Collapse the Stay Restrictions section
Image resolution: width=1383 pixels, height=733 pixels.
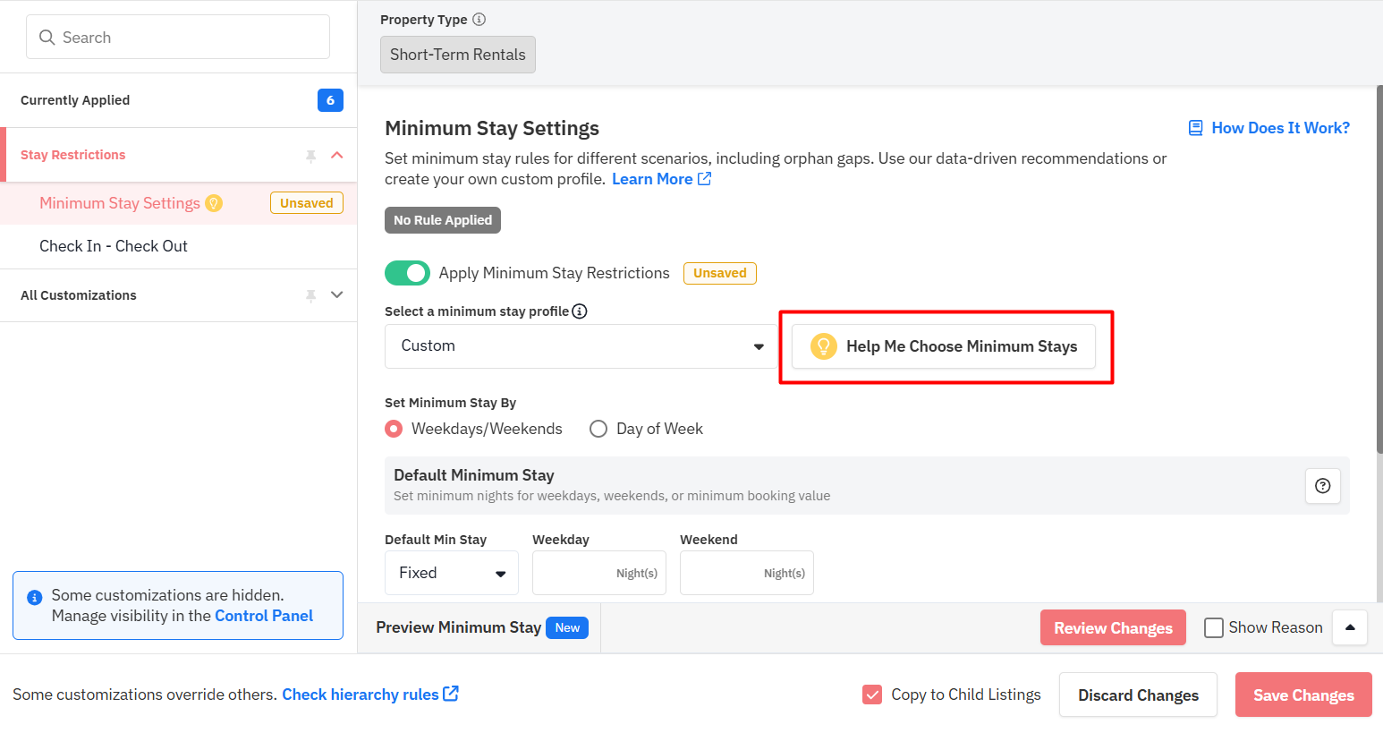pos(337,155)
